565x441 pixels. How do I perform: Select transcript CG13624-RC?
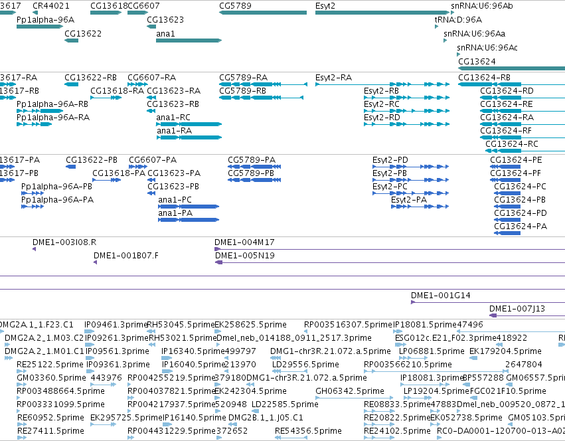pos(512,145)
